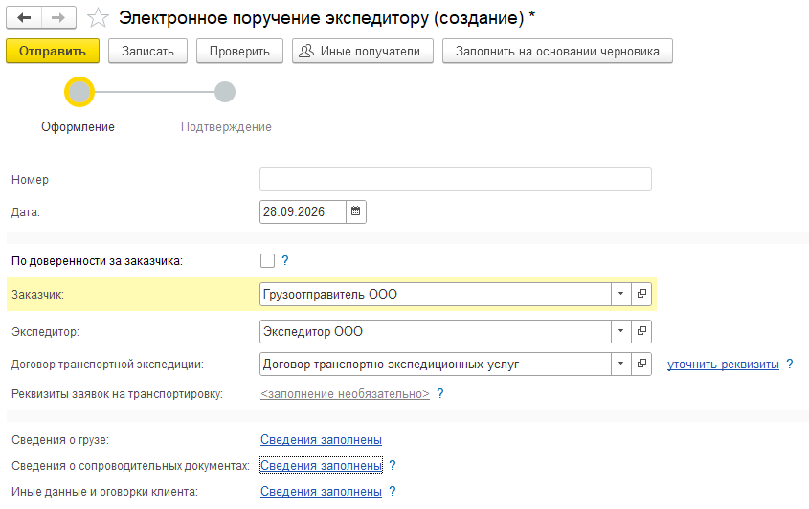Add form to favorites with star icon
Viewport: 809px width, 509px height.
tap(98, 18)
